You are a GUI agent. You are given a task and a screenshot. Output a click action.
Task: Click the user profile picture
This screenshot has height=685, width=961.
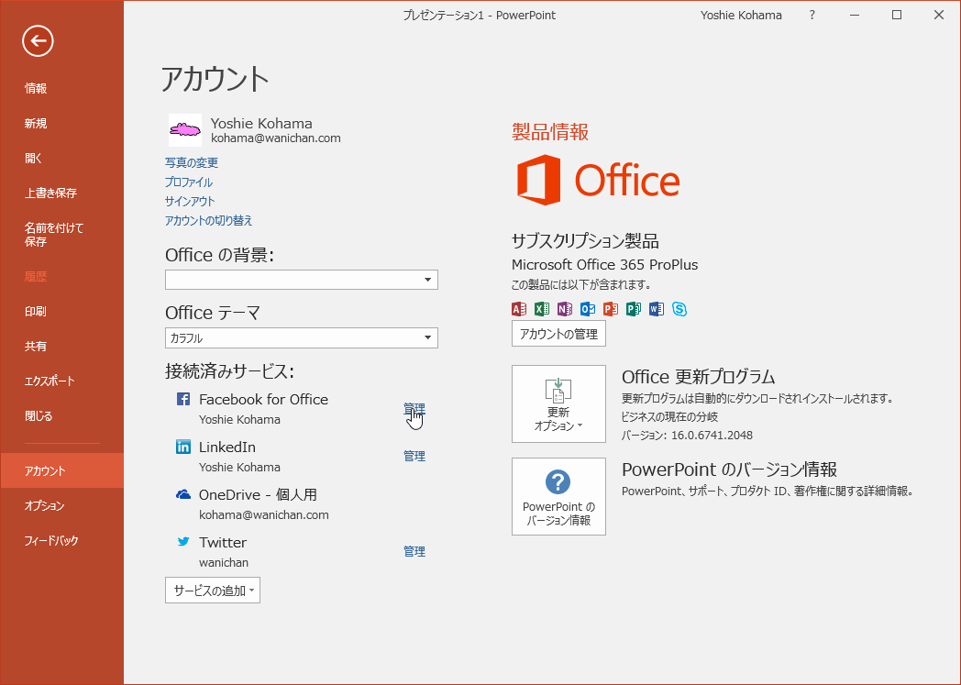pyautogui.click(x=185, y=130)
